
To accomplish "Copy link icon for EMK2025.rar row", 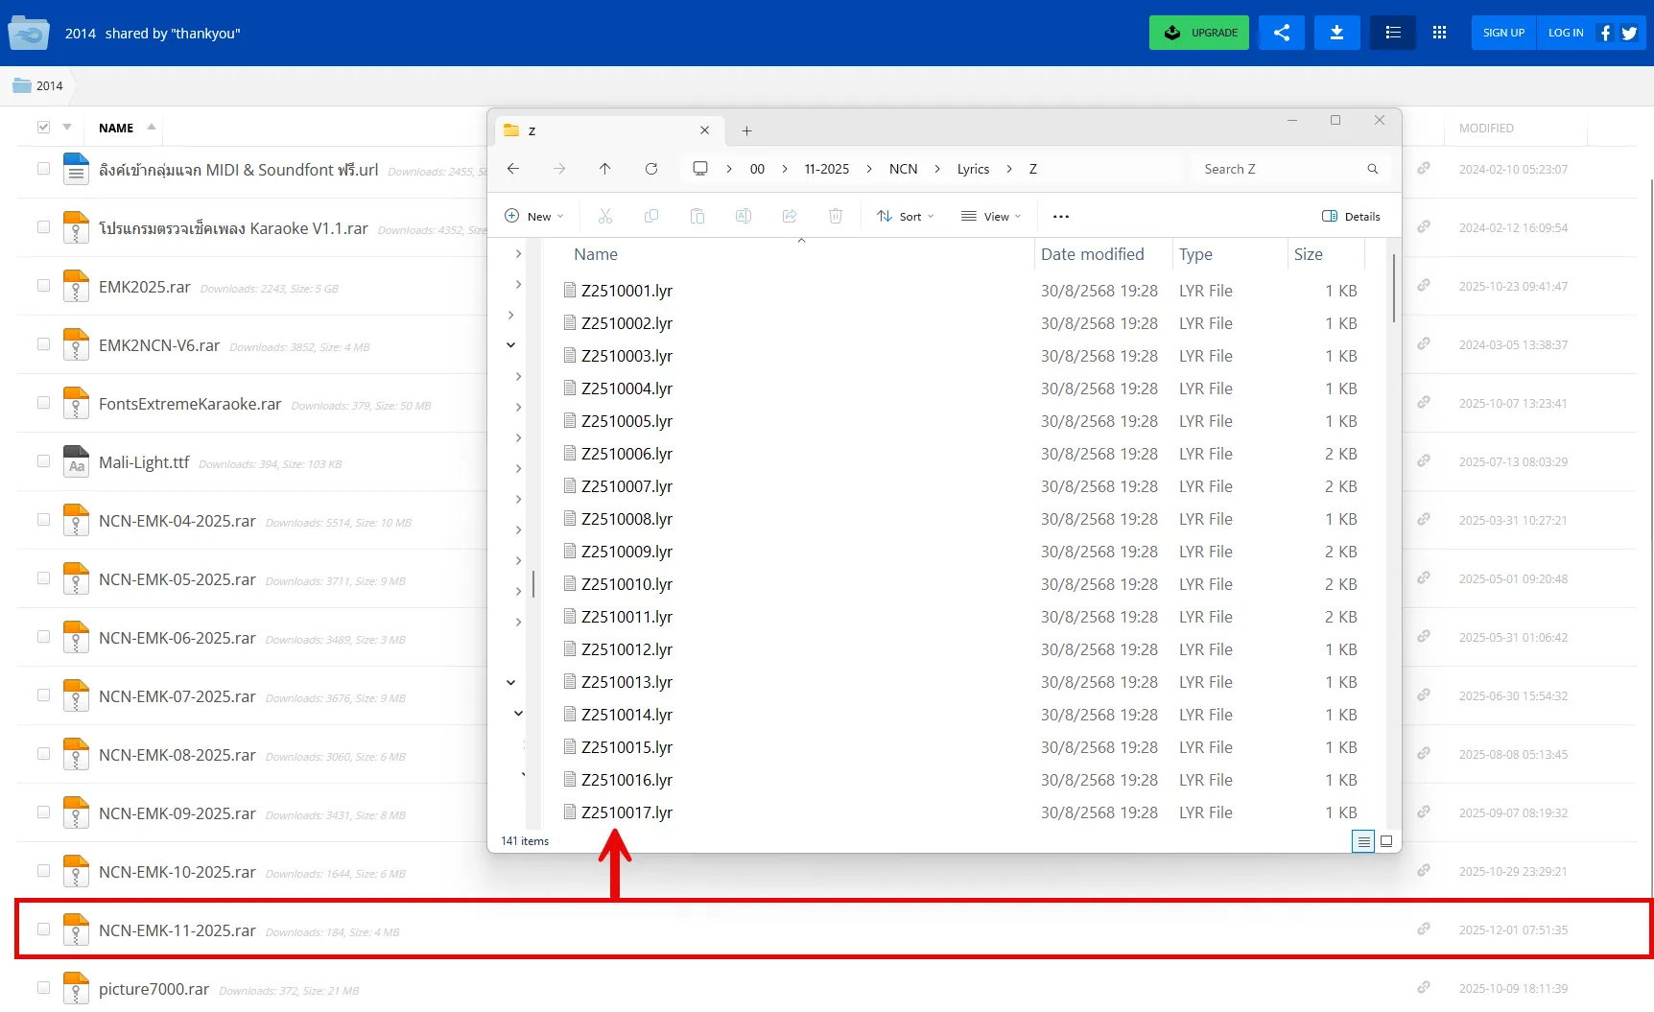I will coord(1424,285).
